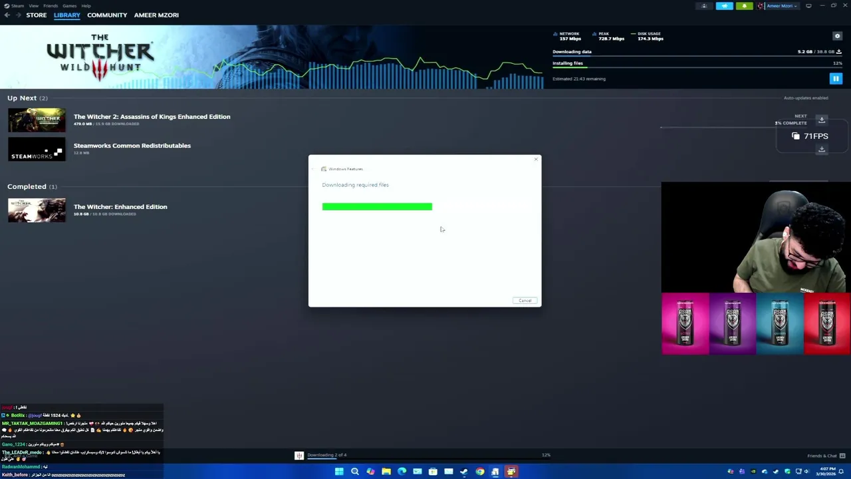Open the highlighted active app on taskbar

click(x=511, y=472)
